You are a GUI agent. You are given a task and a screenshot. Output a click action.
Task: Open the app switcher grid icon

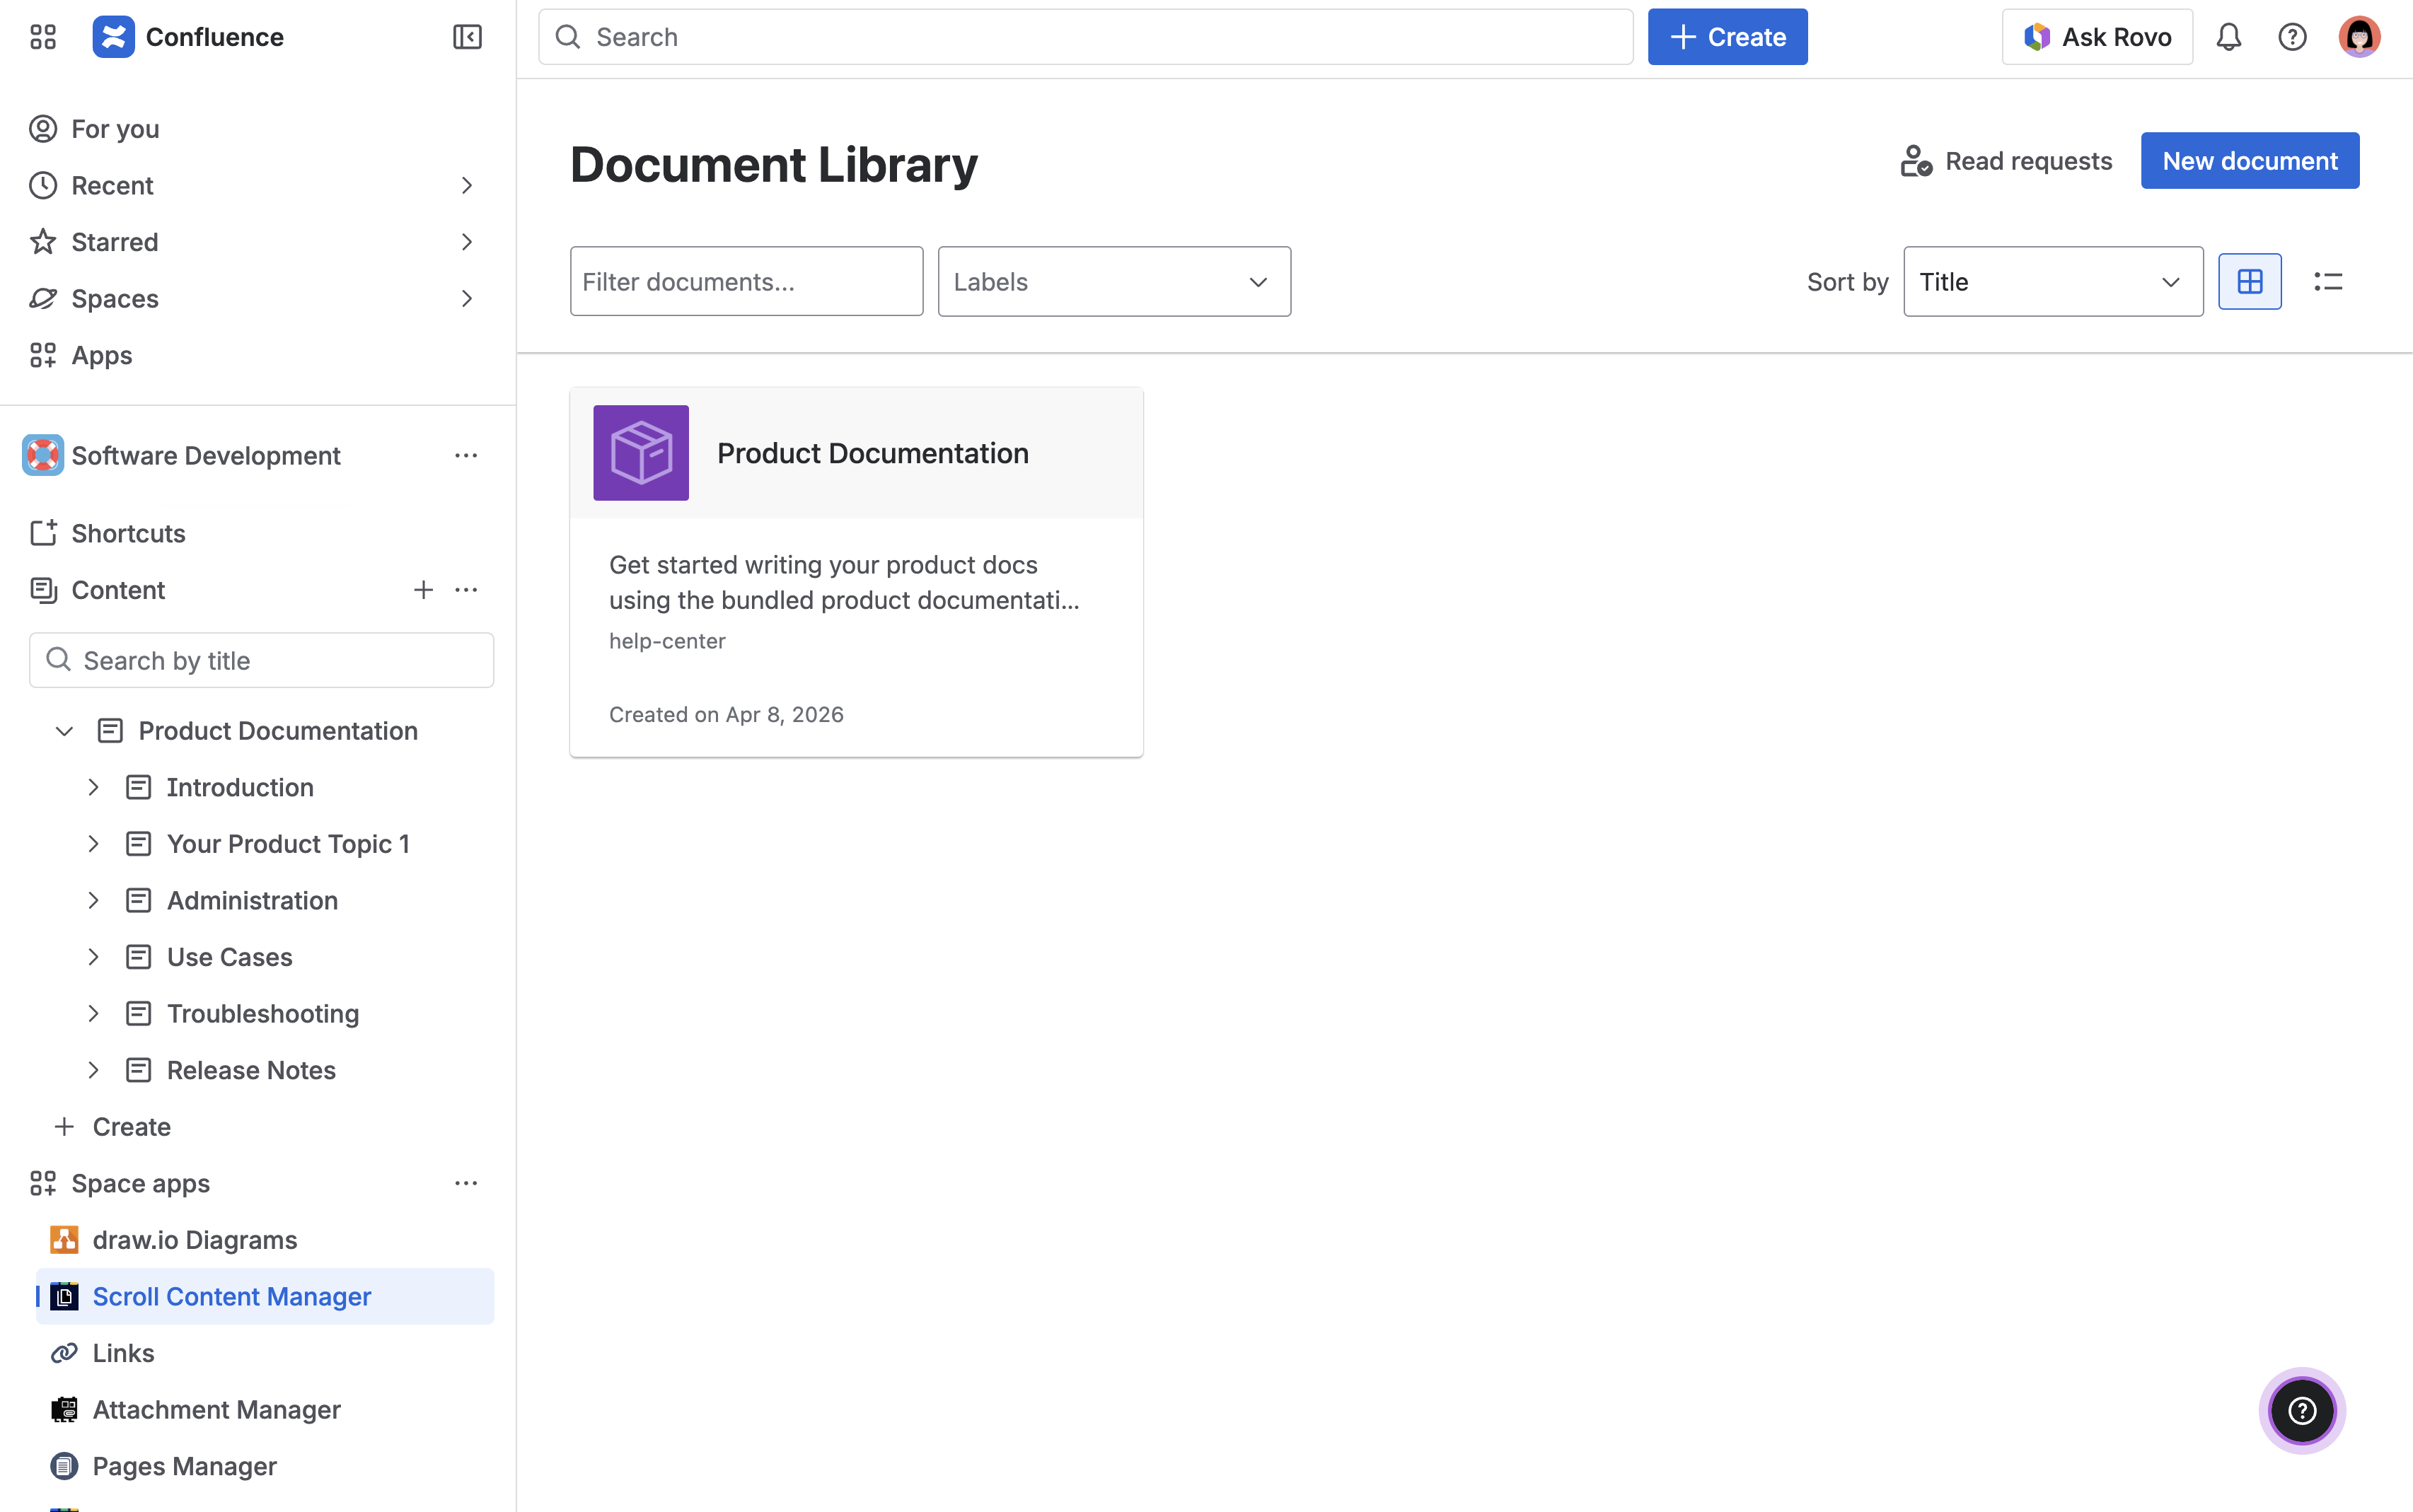(x=42, y=36)
